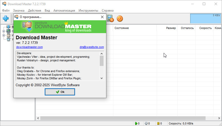
Task: Expand the third tree node with plus
Action: click(4, 35)
